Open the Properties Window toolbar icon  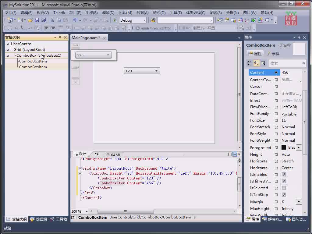(227, 20)
